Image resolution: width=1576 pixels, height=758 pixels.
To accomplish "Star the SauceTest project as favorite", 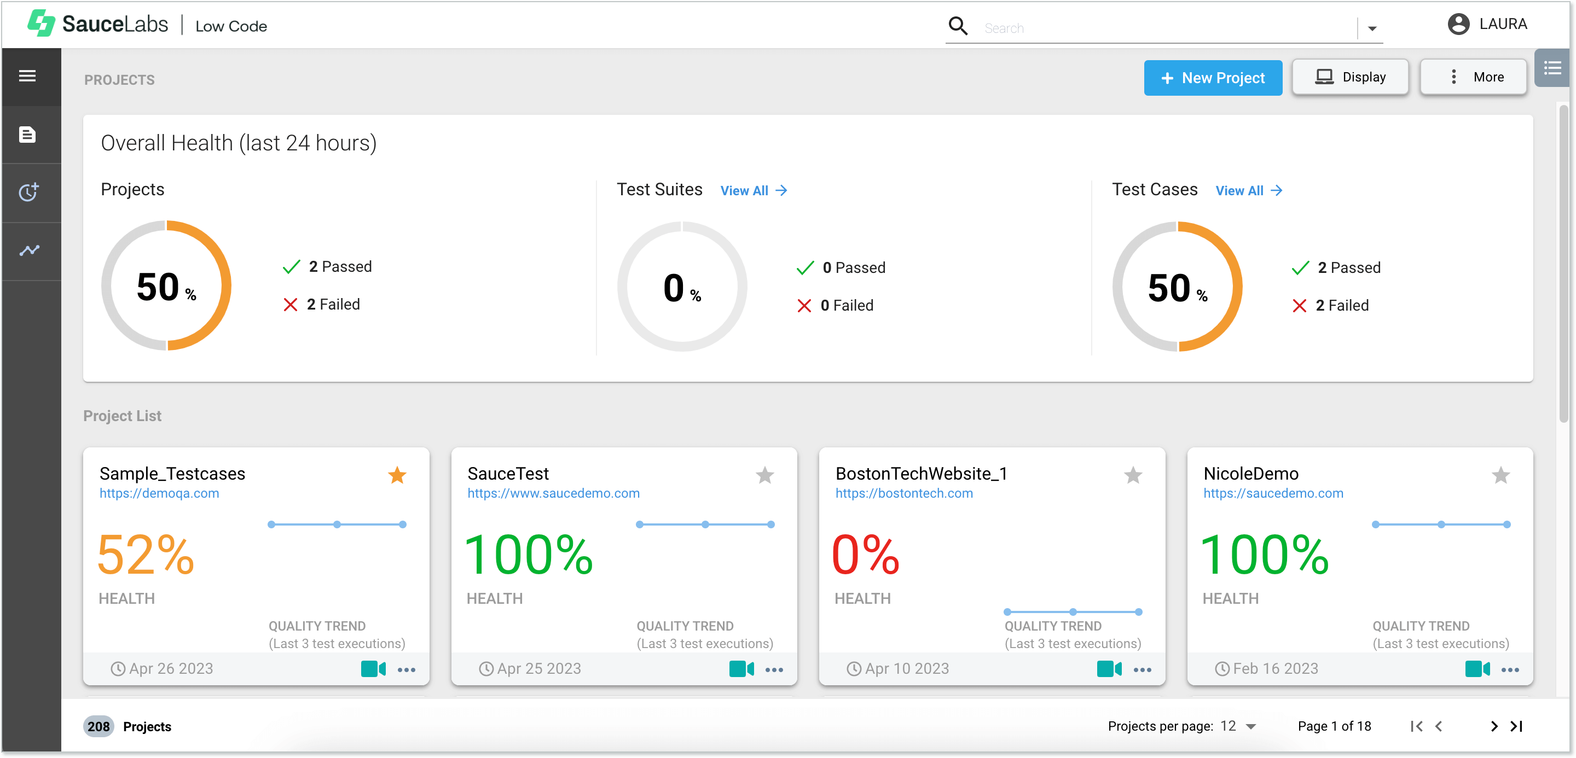I will [x=765, y=475].
